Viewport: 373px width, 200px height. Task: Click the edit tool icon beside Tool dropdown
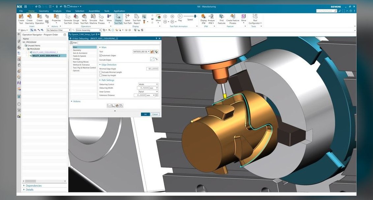[152, 52]
